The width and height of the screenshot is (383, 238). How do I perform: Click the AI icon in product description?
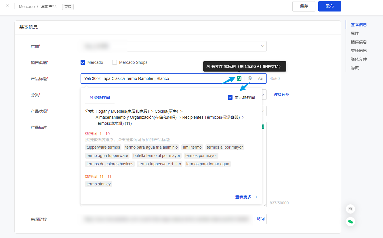click(x=262, y=127)
